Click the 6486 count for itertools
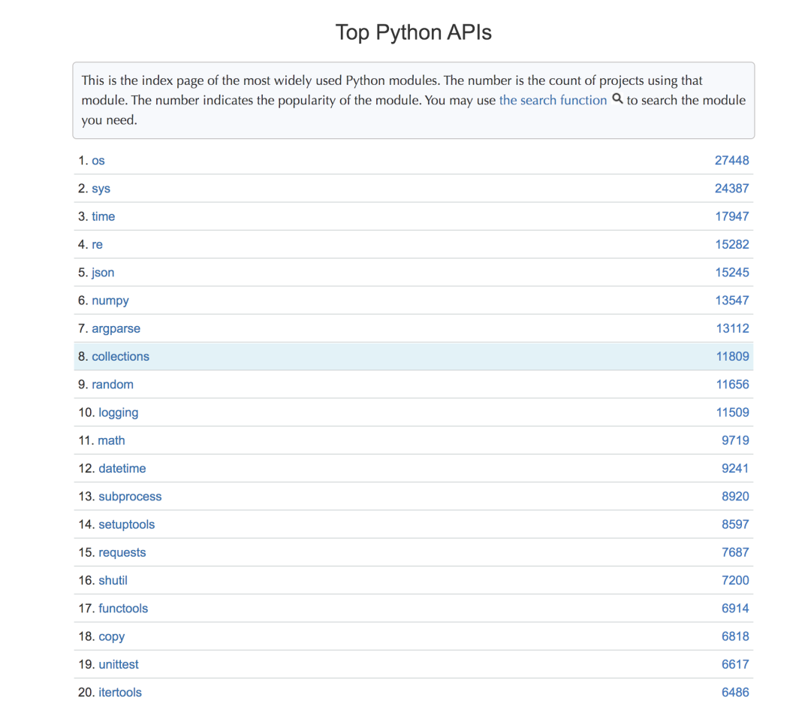Viewport: 811px width, 704px height. coord(735,692)
